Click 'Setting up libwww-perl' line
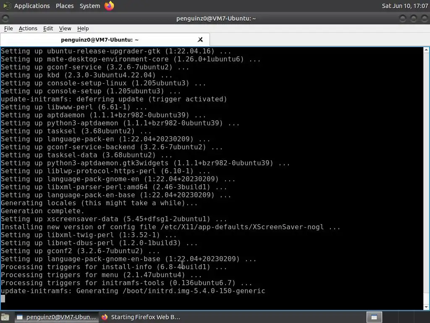 point(74,107)
